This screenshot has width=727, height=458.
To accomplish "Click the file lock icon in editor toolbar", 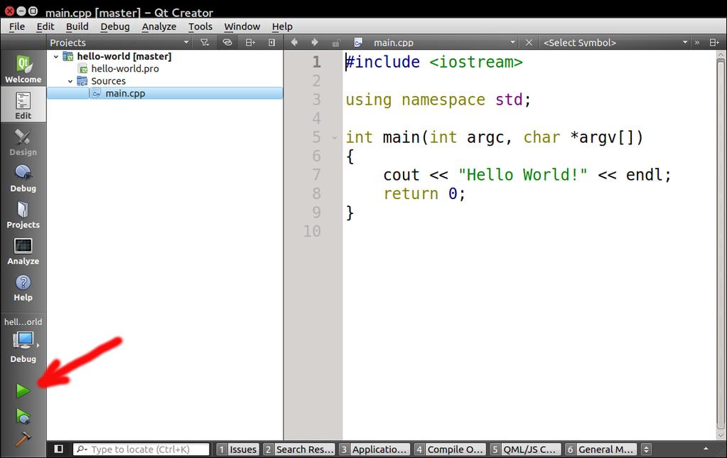I will pyautogui.click(x=335, y=43).
